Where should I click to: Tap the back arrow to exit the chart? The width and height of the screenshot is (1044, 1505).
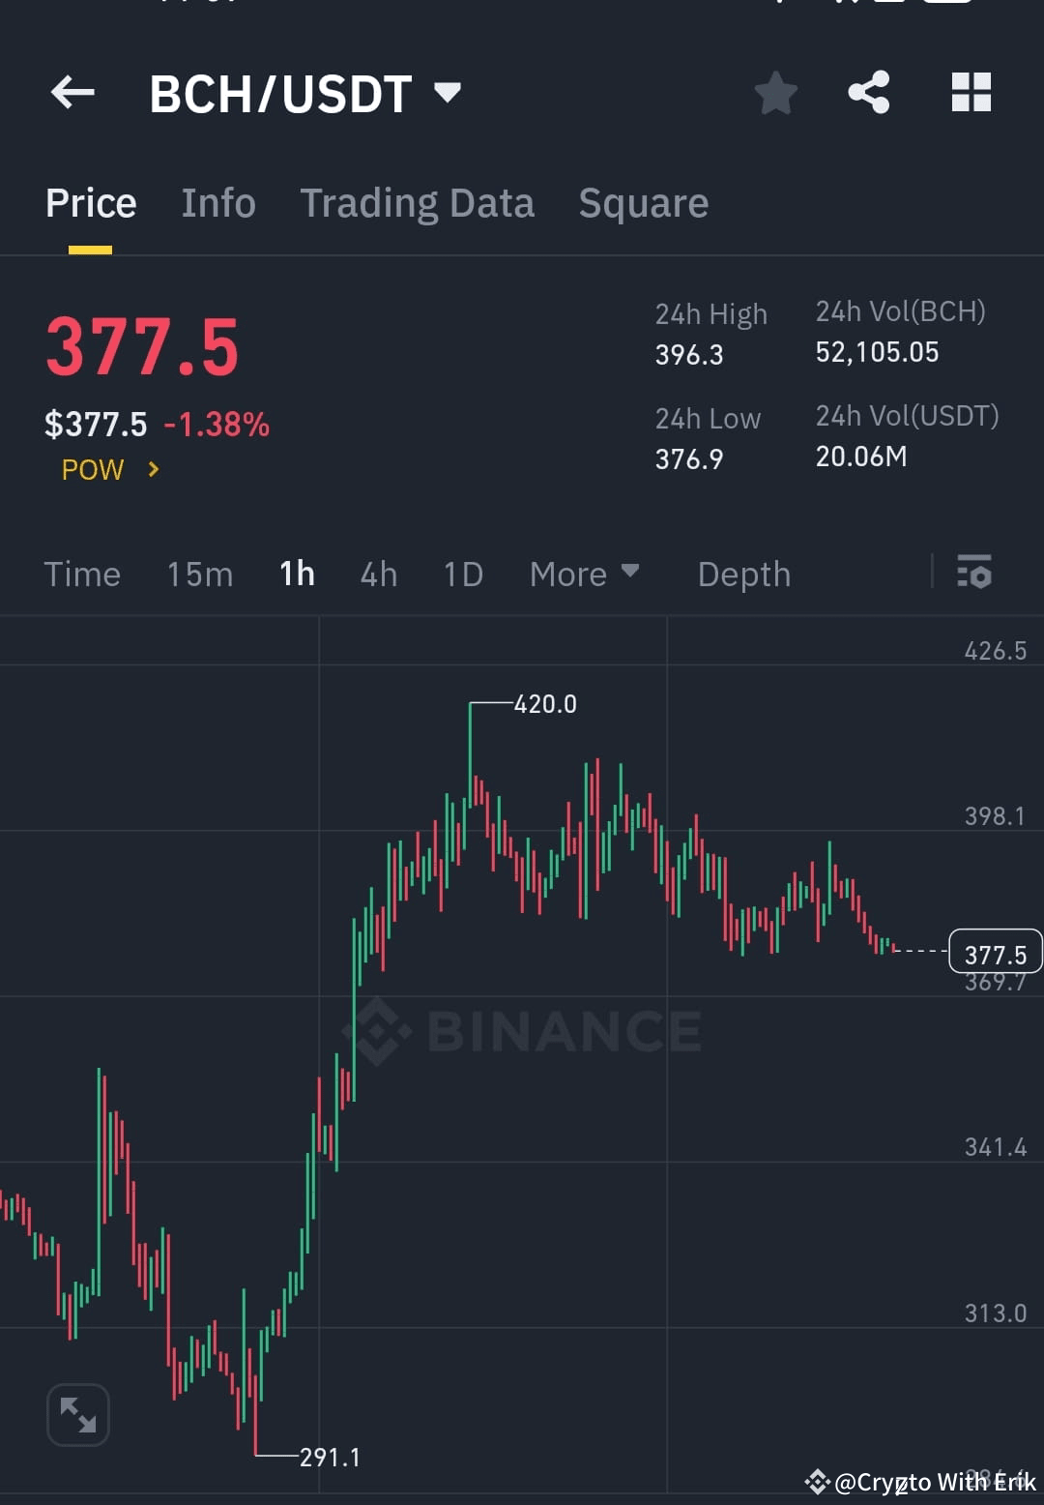[x=71, y=92]
